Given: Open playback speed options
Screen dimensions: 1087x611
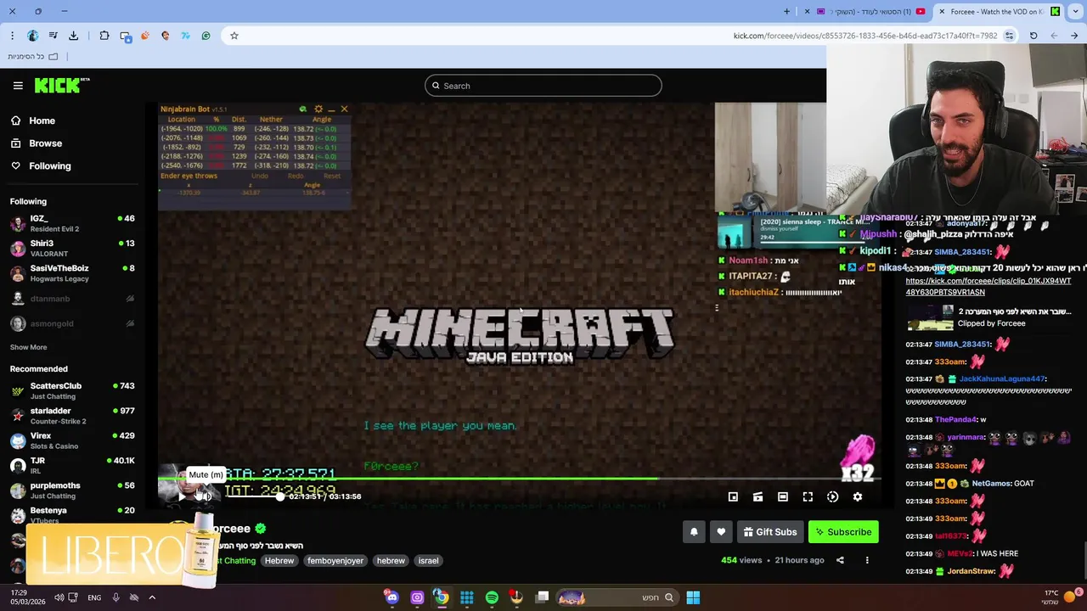Looking at the screenshot, I should pyautogui.click(x=832, y=497).
